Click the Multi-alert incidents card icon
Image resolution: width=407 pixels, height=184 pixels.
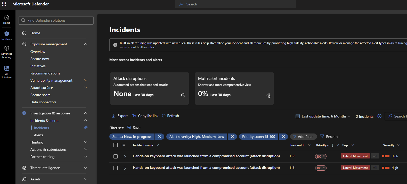point(268,95)
